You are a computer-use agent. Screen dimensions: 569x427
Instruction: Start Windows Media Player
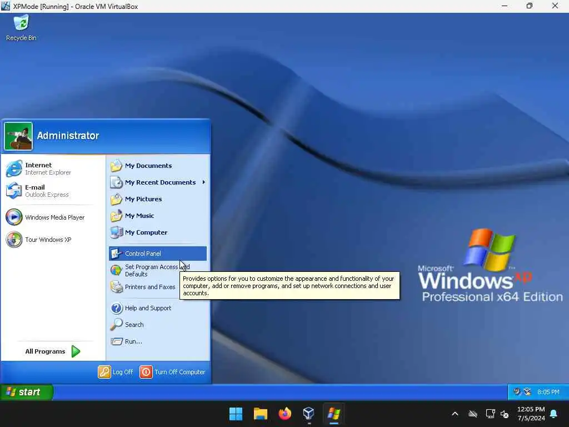click(45, 217)
